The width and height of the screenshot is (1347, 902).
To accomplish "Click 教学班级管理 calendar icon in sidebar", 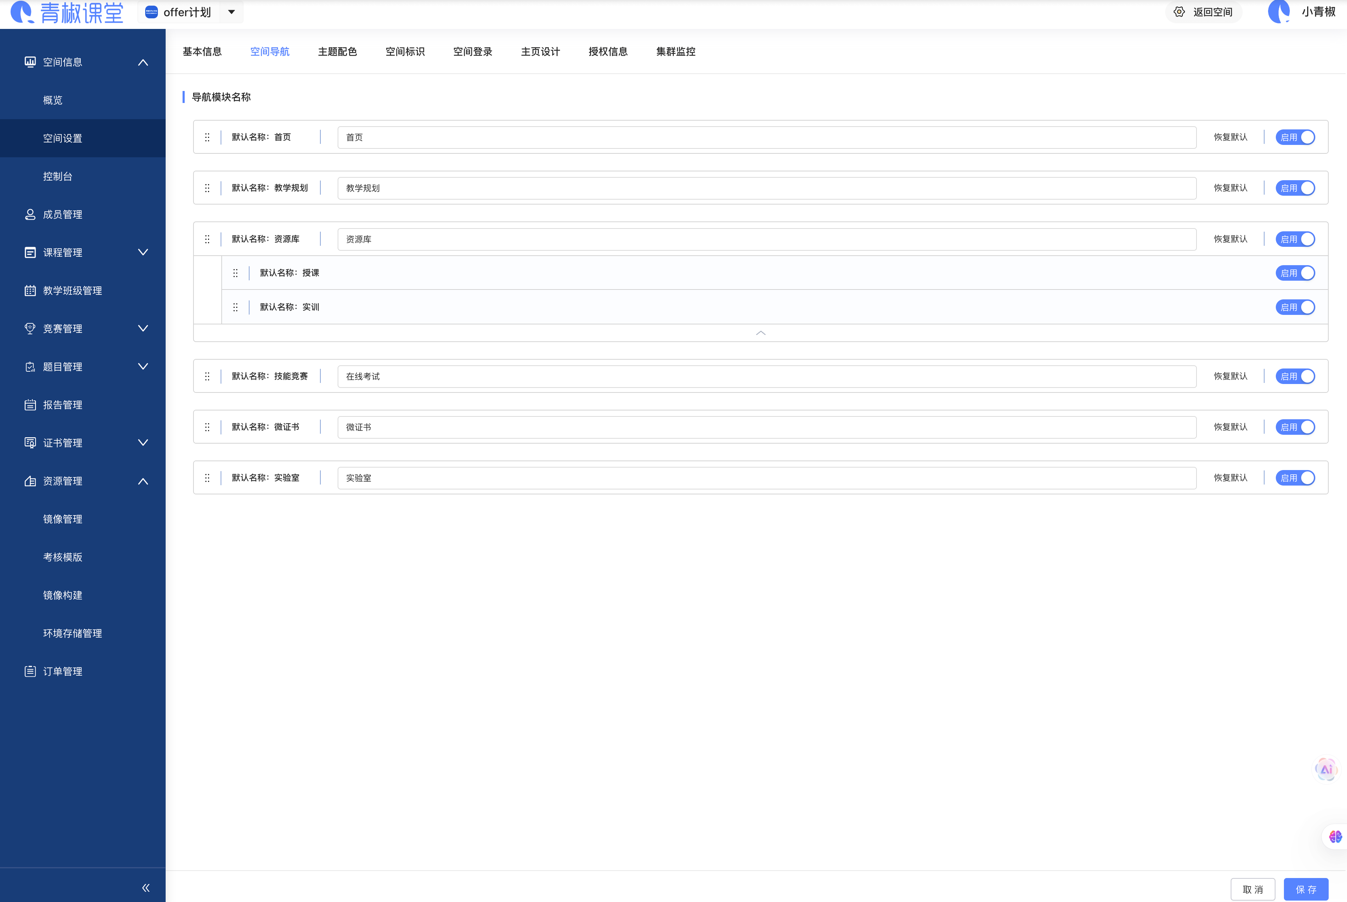I will tap(30, 291).
